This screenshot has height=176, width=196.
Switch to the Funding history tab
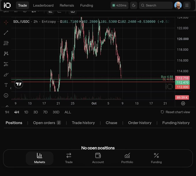[176, 123]
